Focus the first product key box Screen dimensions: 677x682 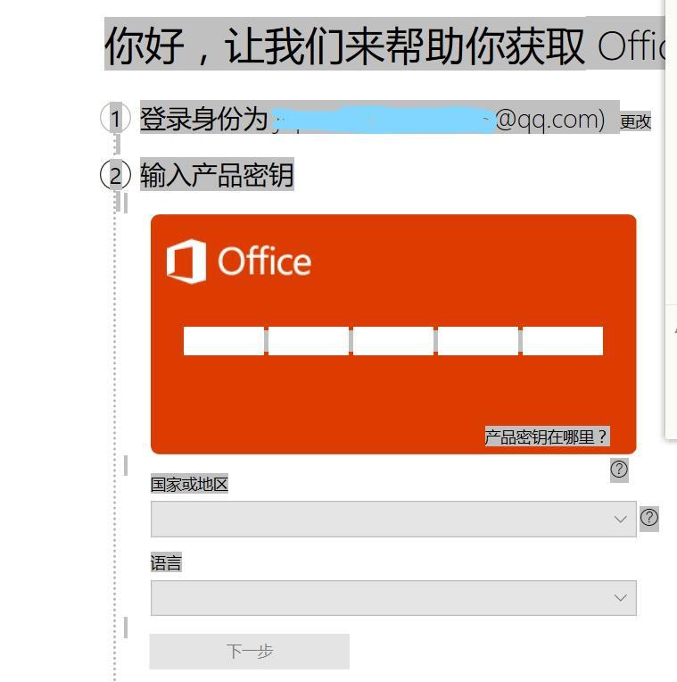(x=223, y=341)
